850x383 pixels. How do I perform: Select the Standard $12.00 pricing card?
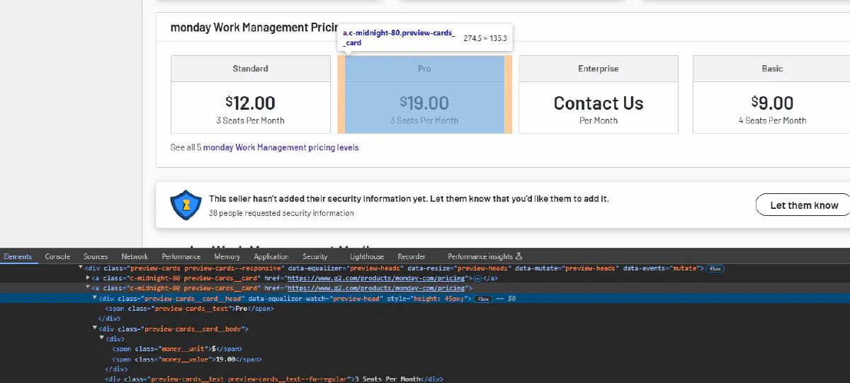(250, 103)
